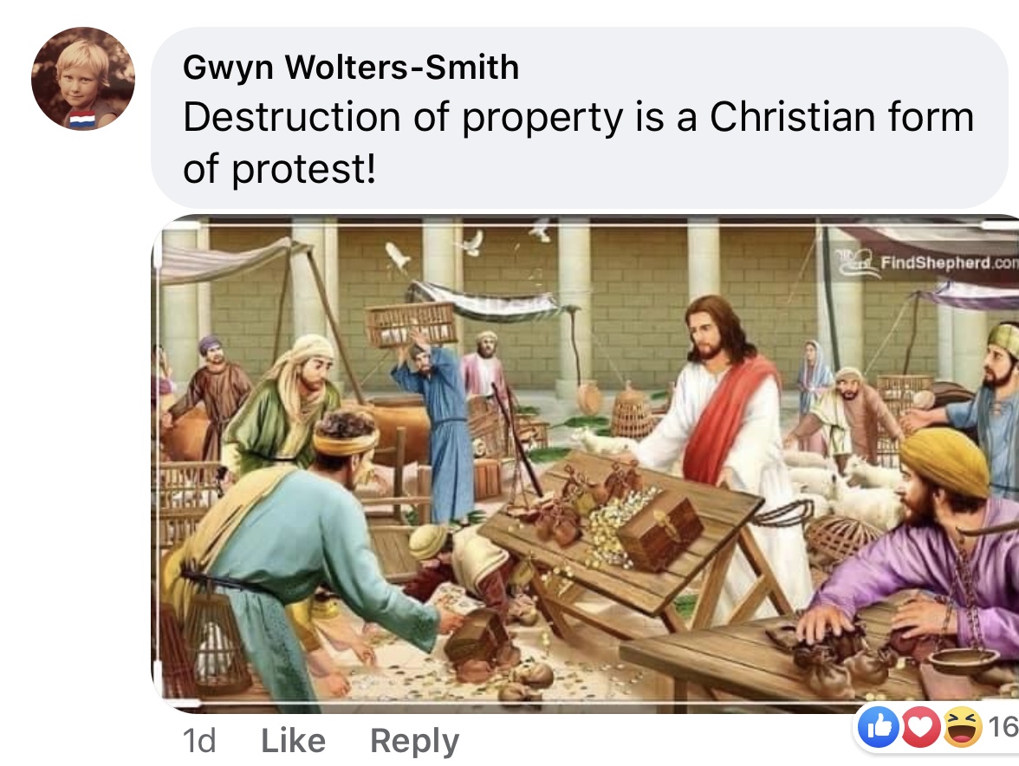
Task: Click the red heart reaction icon
Action: pyautogui.click(x=919, y=726)
